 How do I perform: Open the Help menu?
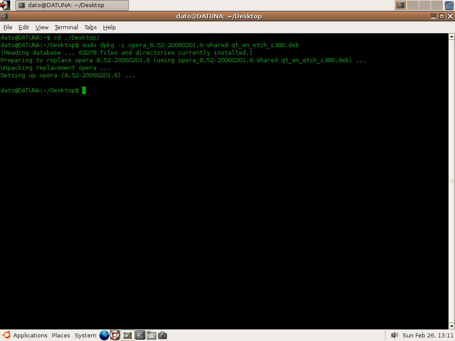tap(109, 27)
